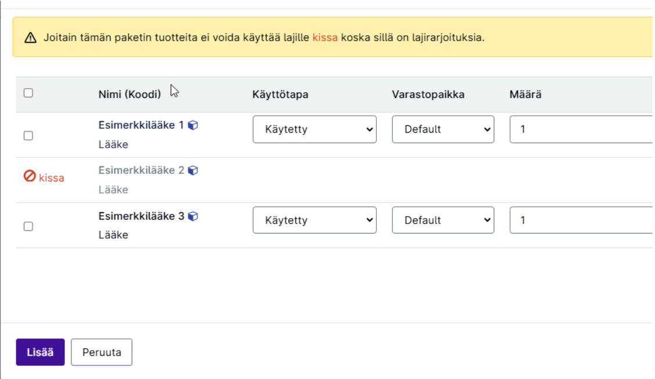The width and height of the screenshot is (655, 379).
Task: Toggle the select-all checkbox in the table header
Action: [28, 93]
